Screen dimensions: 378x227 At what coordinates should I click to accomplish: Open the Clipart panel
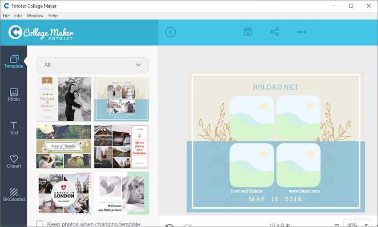(x=14, y=162)
